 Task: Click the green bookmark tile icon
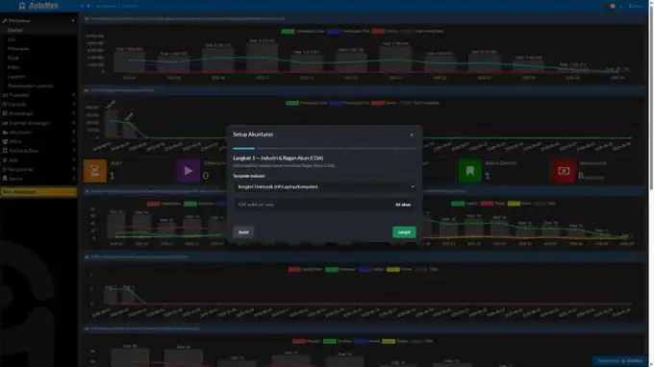point(469,171)
